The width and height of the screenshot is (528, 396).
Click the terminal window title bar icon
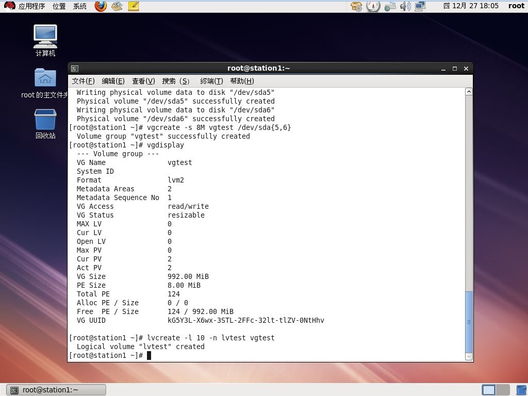(x=75, y=69)
